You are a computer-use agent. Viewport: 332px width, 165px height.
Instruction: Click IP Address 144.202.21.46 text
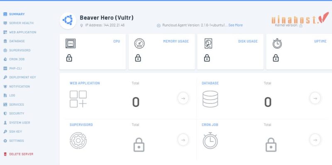pos(105,25)
